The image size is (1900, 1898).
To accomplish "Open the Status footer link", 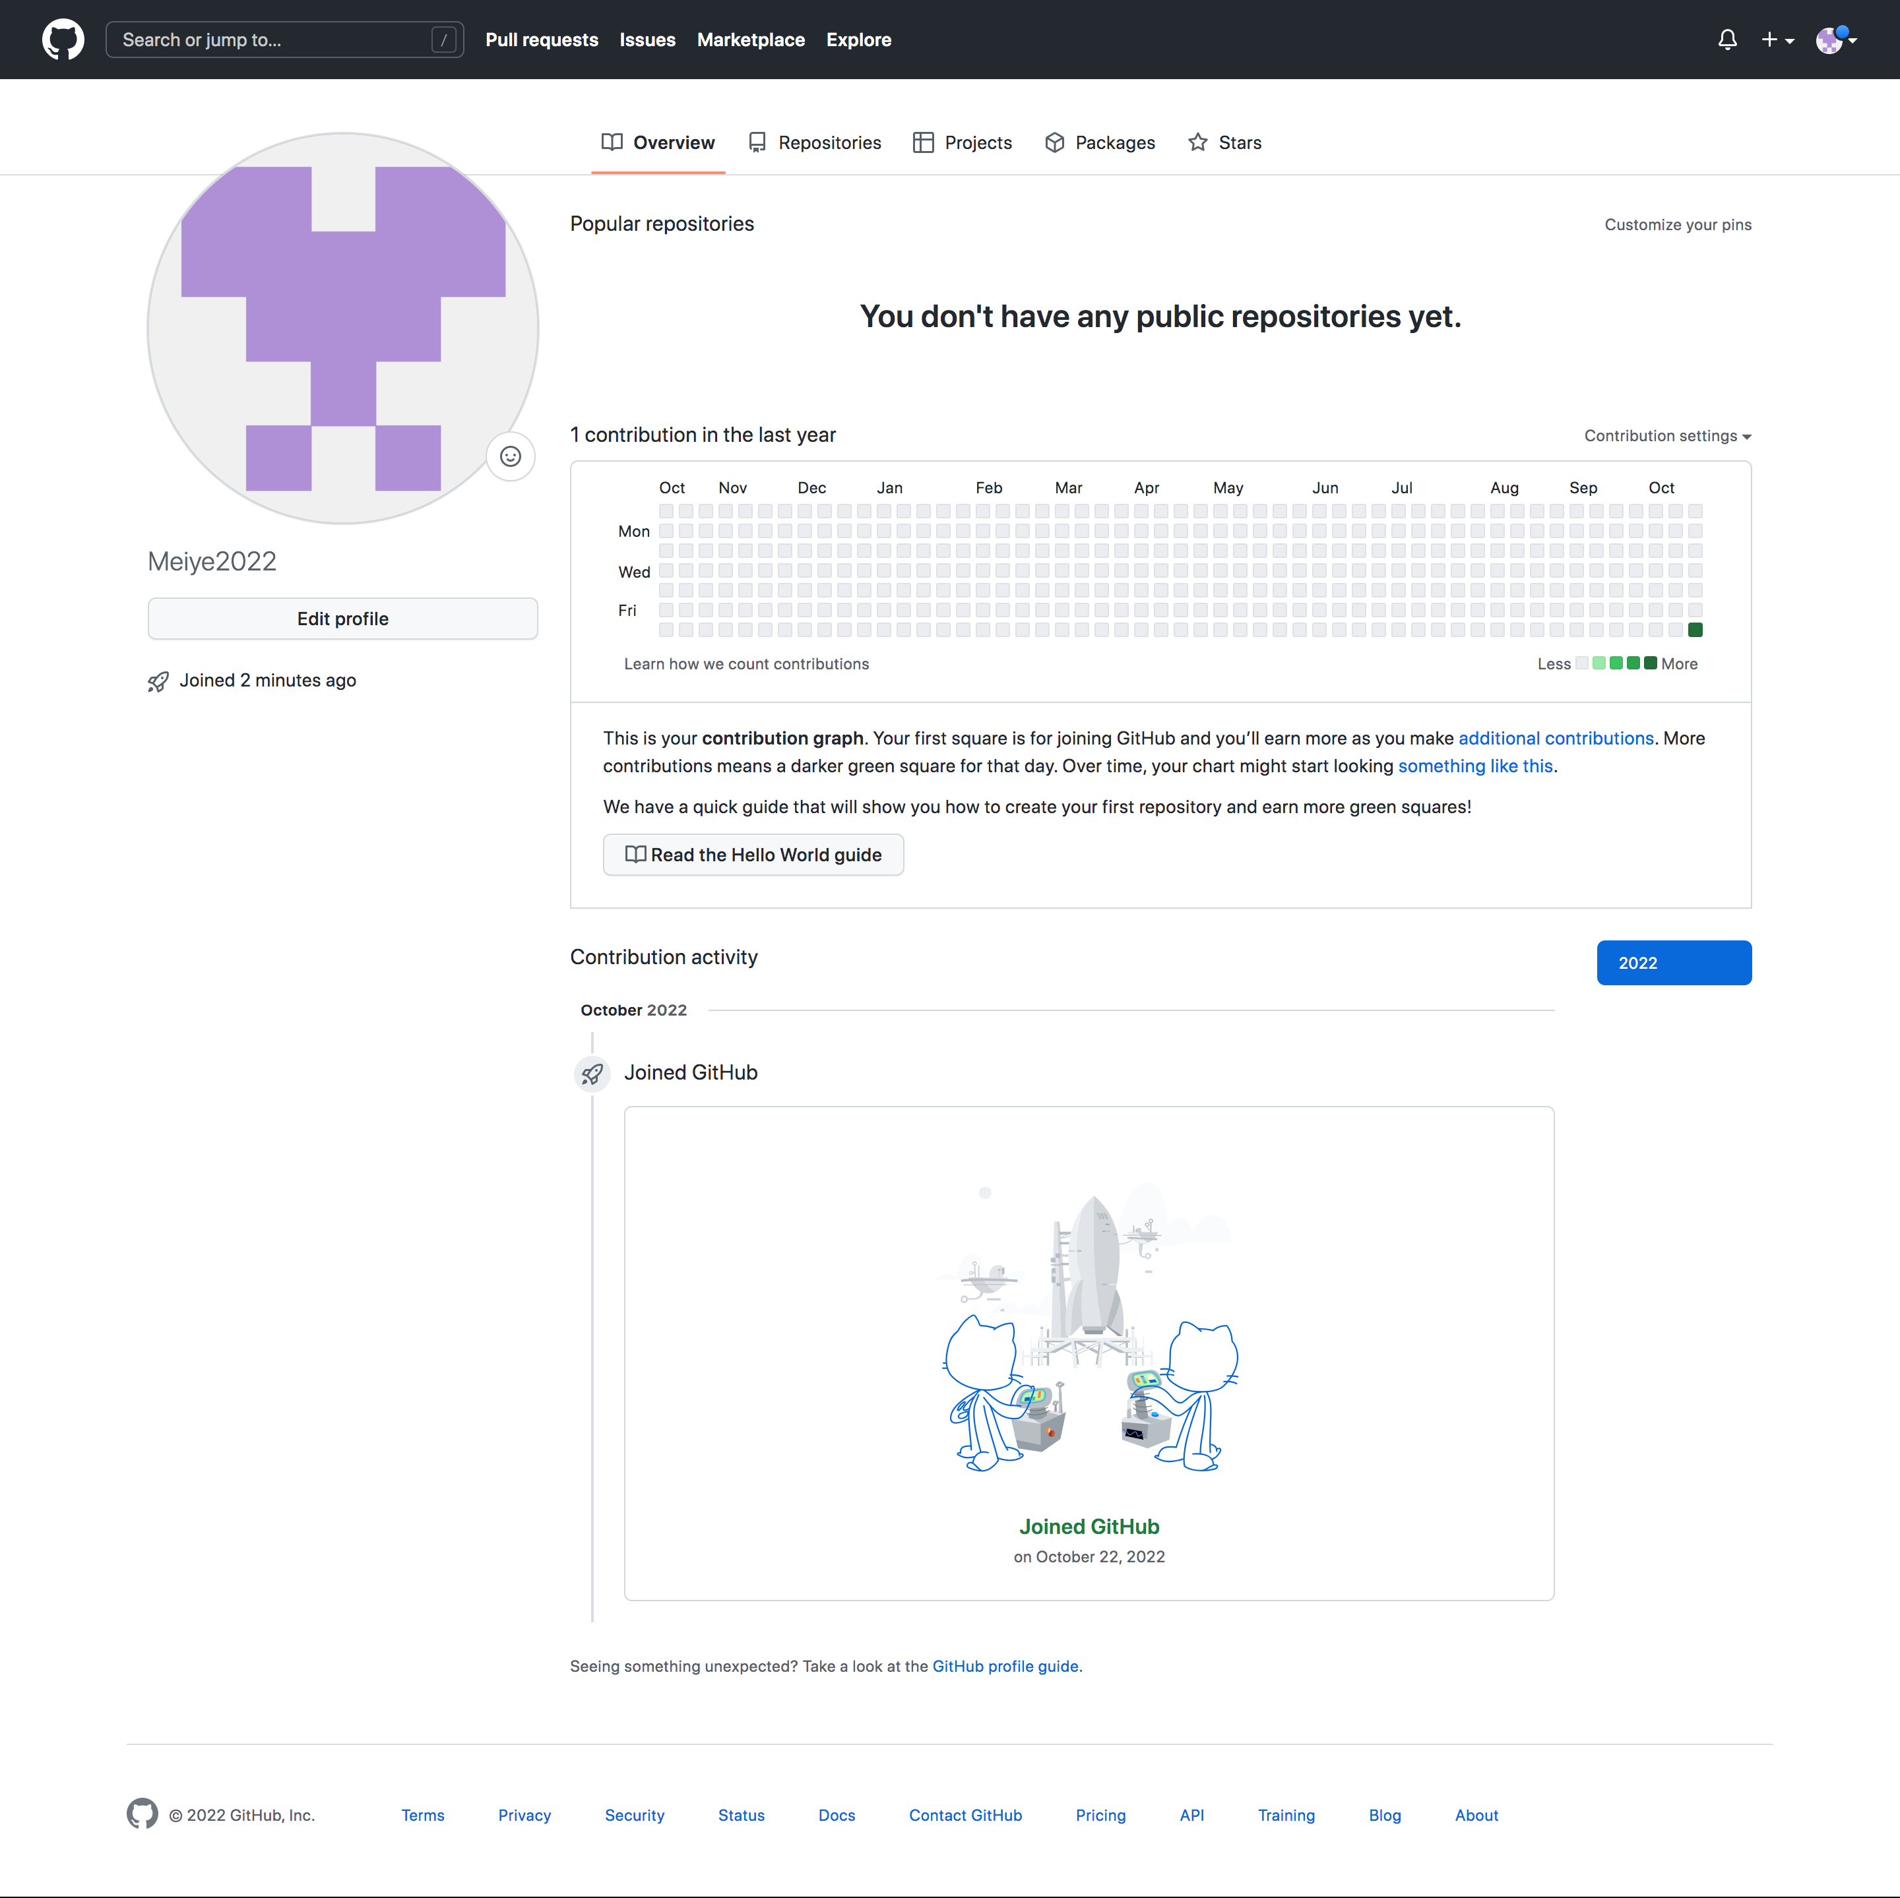I will [742, 1816].
